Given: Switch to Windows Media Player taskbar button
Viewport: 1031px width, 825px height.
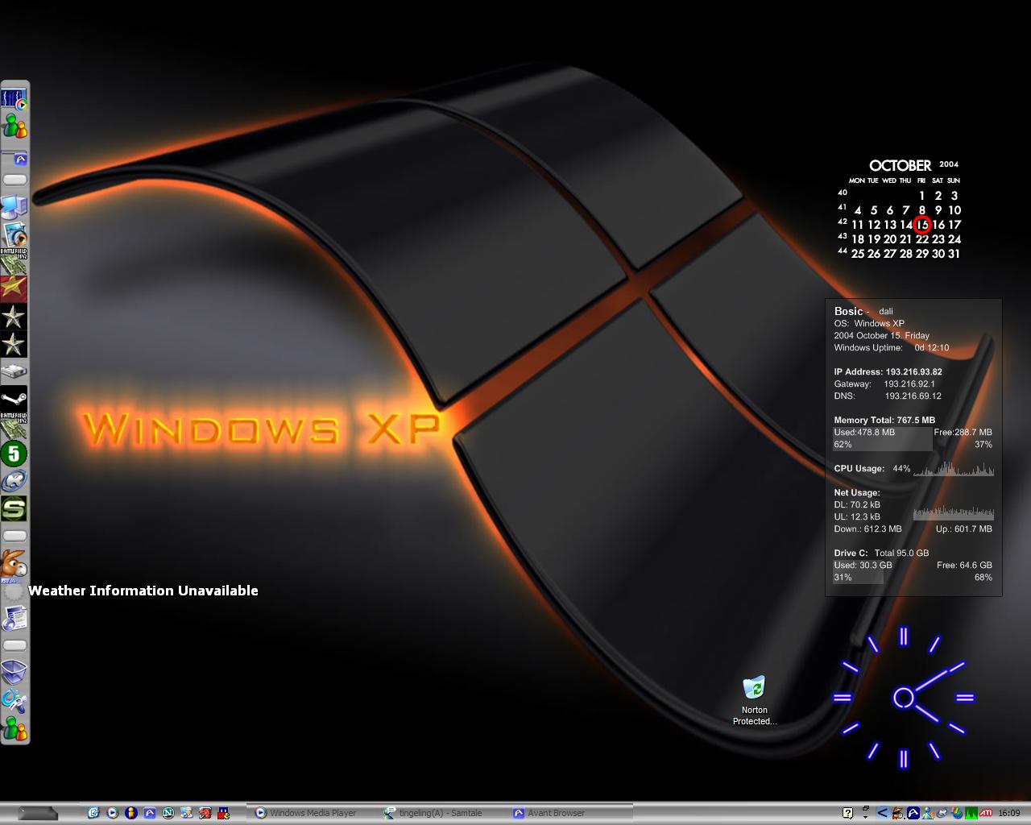Looking at the screenshot, I should tap(313, 813).
